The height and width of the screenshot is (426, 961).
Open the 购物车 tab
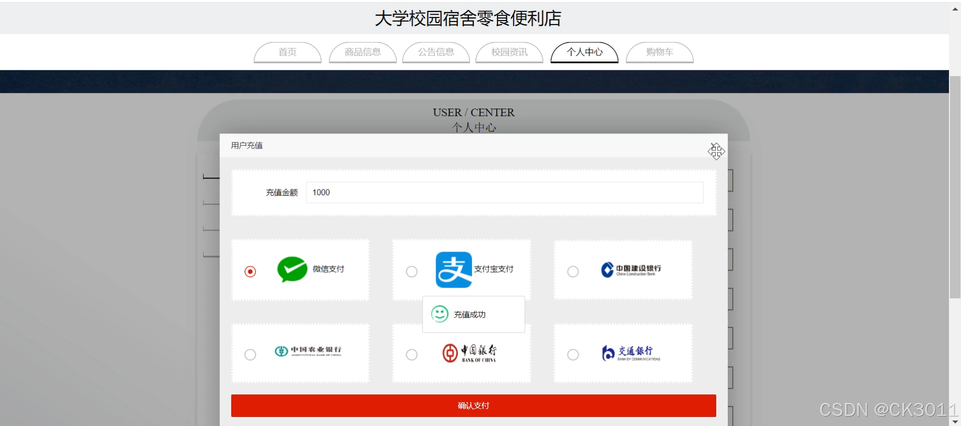coord(659,52)
